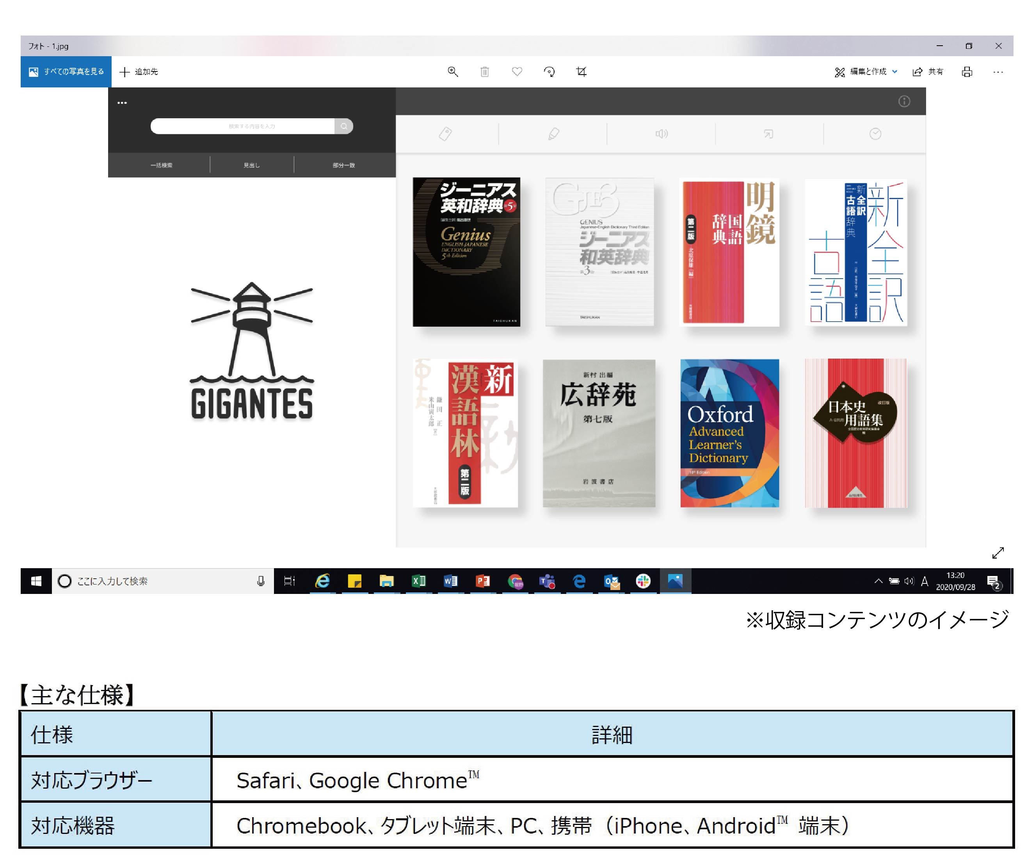This screenshot has width=1035, height=855.
Task: Rotate the image using the rotate icon
Action: [549, 72]
